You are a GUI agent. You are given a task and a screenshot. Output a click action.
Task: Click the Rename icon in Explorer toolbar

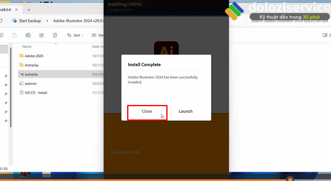tap(28, 35)
